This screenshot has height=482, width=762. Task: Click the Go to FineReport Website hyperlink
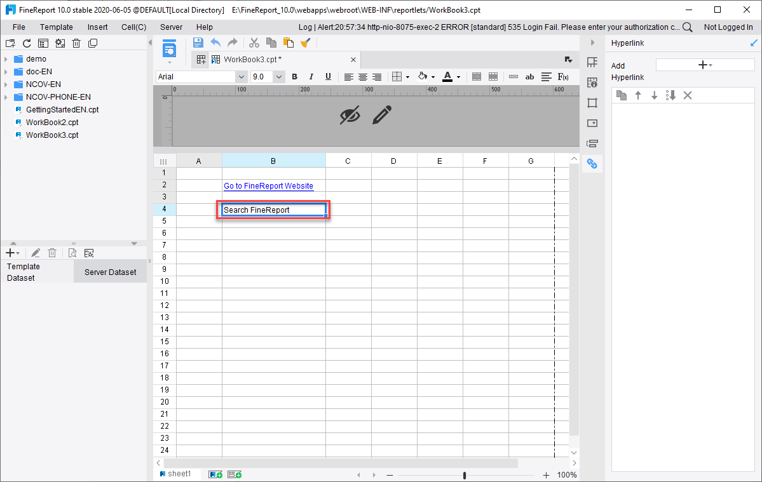pyautogui.click(x=268, y=185)
